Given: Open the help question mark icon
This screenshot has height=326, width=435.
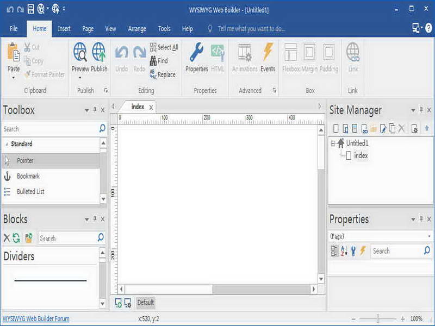Looking at the screenshot, I should 428,28.
